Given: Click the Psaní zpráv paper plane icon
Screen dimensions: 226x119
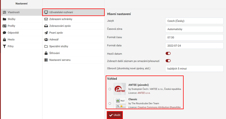Looking at the screenshot, I should click(x=46, y=33).
